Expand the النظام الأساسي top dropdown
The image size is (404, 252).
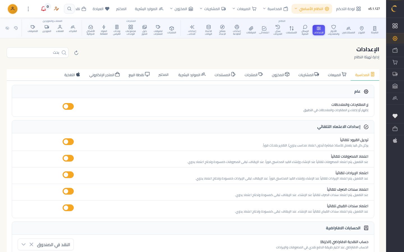pyautogui.click(x=312, y=9)
